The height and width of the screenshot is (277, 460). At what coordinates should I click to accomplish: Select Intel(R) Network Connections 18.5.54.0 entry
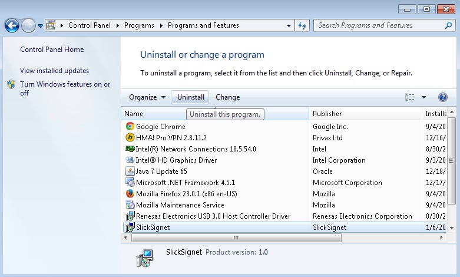pos(196,149)
